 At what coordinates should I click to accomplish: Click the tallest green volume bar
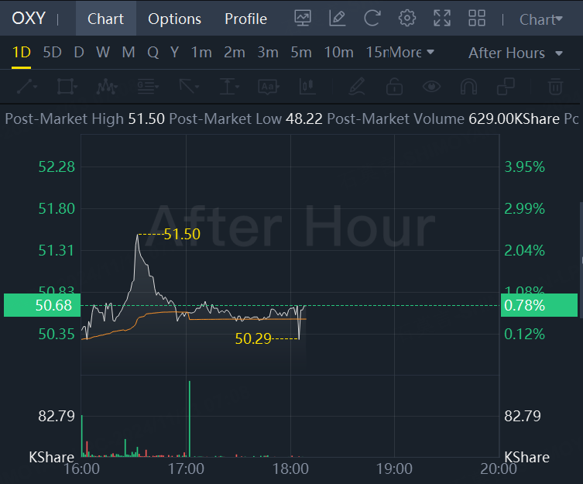click(x=190, y=418)
